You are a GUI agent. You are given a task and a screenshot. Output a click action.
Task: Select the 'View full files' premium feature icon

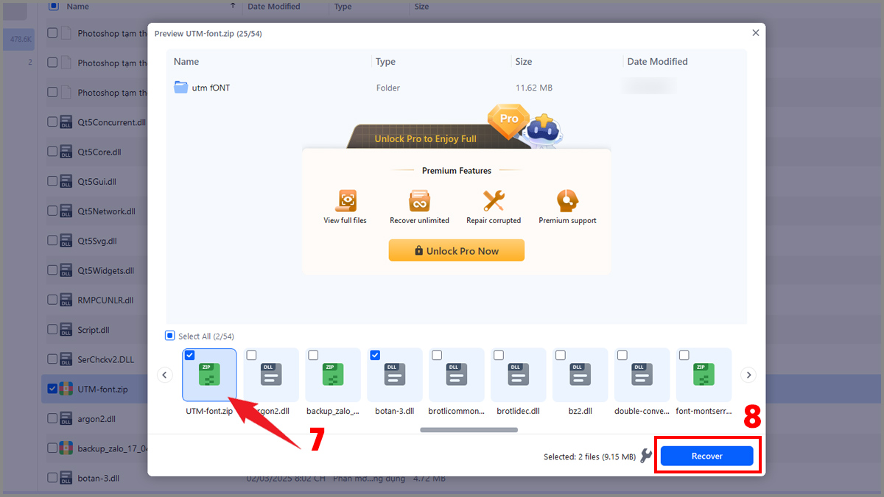(345, 200)
